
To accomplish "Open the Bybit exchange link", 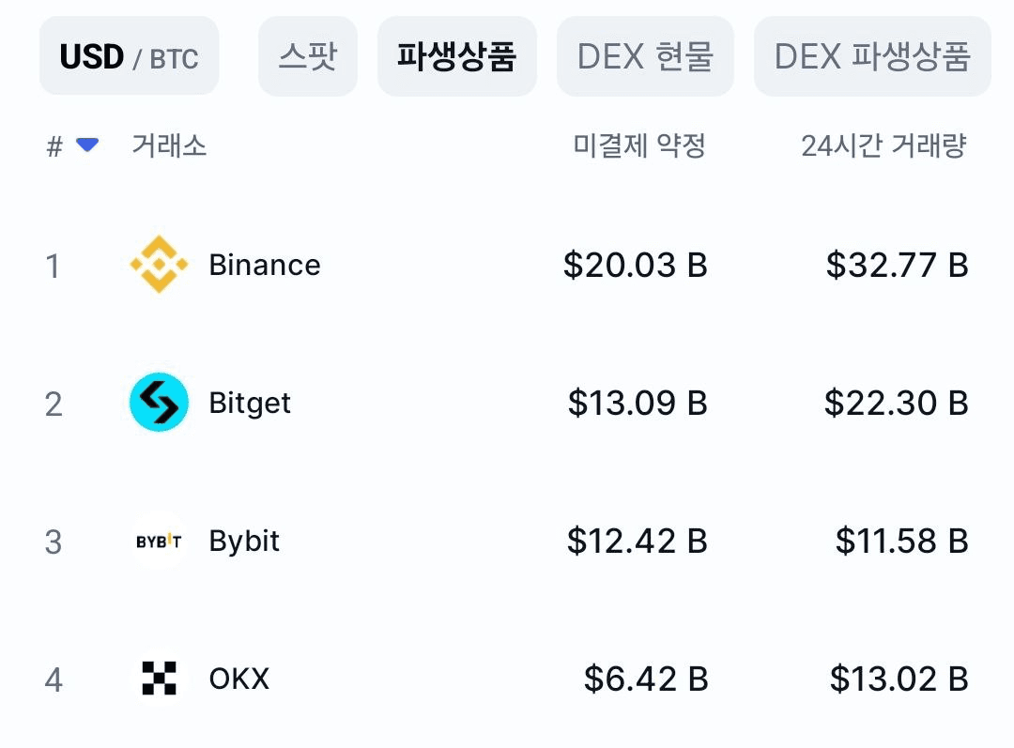I will tap(244, 542).
